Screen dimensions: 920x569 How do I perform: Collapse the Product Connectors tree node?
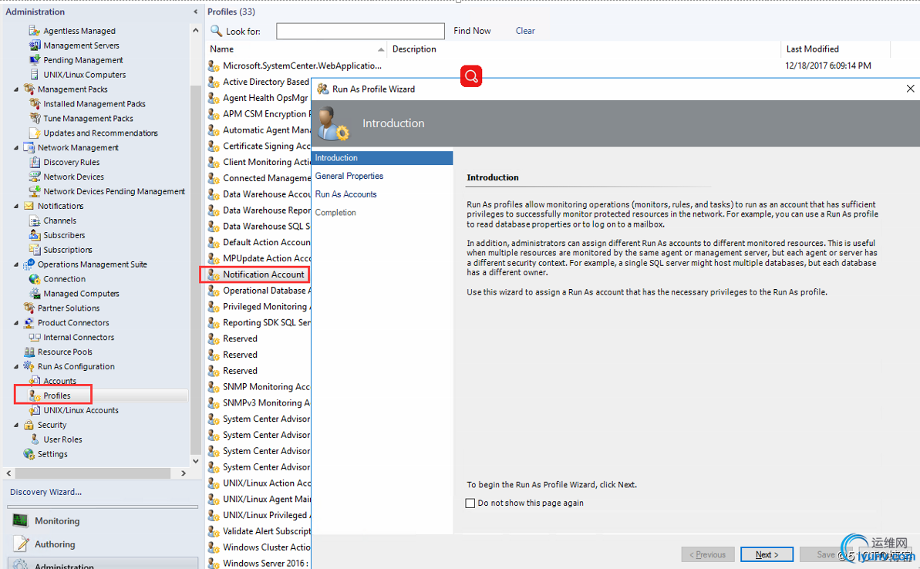click(x=16, y=322)
